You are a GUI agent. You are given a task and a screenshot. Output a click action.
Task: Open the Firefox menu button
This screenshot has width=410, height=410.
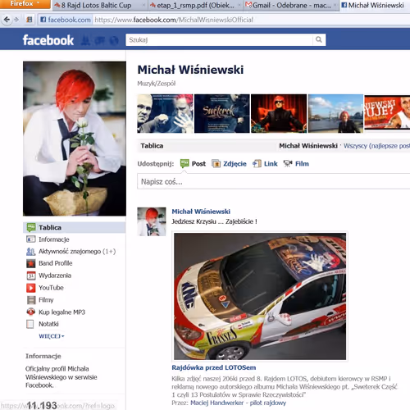click(25, 4)
